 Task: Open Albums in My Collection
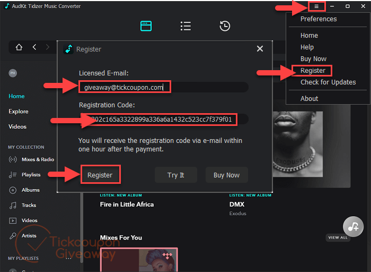(x=31, y=190)
